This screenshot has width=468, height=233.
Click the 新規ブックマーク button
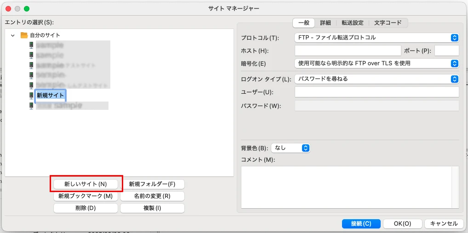click(x=86, y=196)
